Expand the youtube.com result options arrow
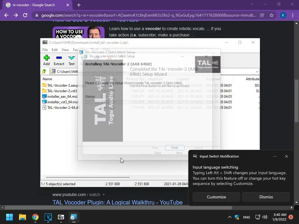299x224 pixels. click(x=104, y=195)
